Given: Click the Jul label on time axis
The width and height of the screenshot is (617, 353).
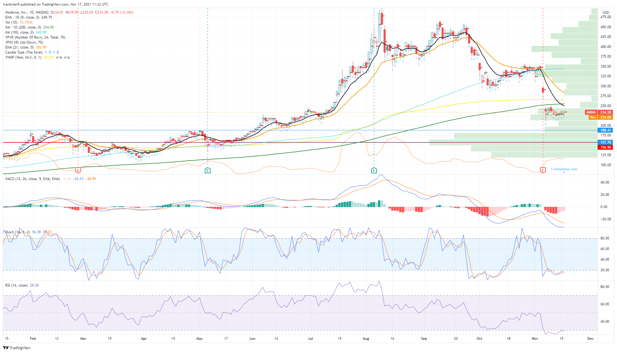Looking at the screenshot, I should (x=310, y=339).
